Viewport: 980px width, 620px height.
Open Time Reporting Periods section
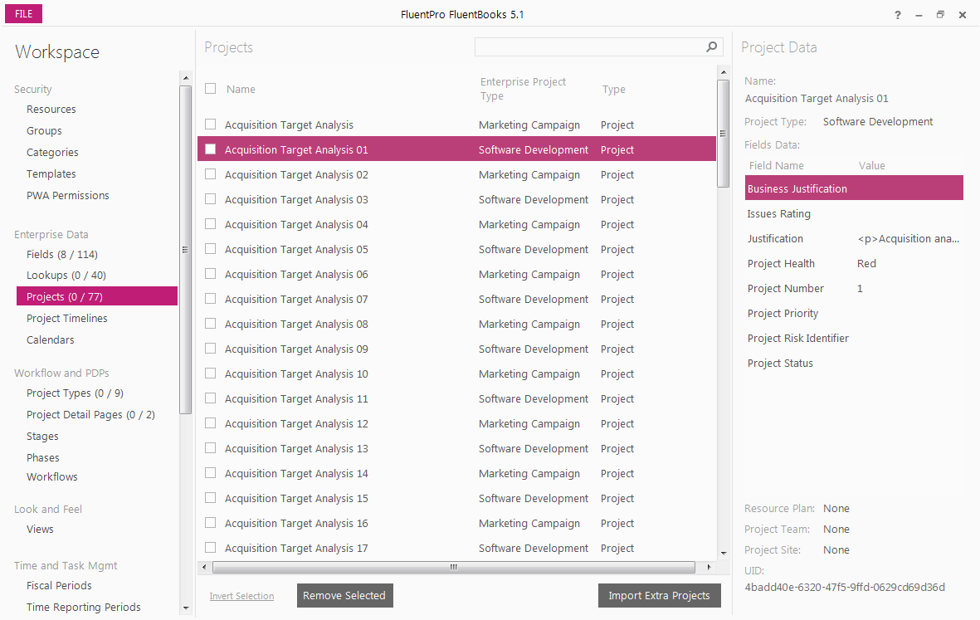pos(84,607)
